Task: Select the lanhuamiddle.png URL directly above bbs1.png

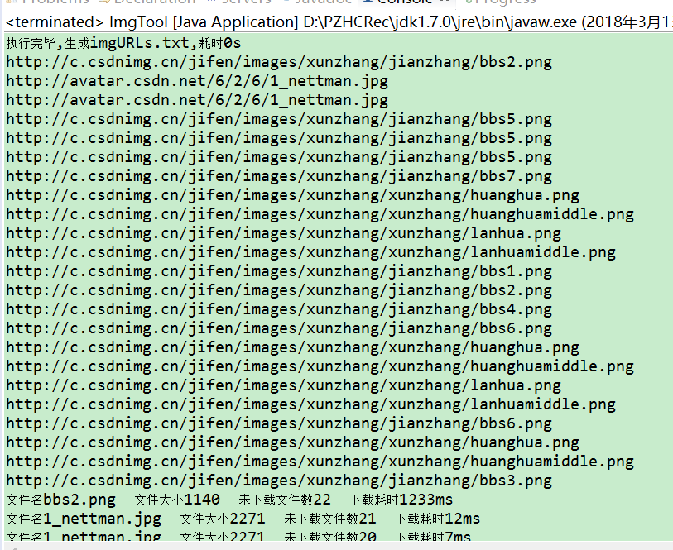Action: [x=310, y=252]
